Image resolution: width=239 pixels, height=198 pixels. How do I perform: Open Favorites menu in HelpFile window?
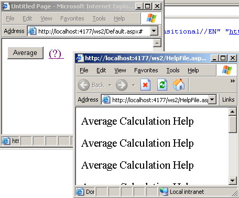pyautogui.click(x=146, y=70)
